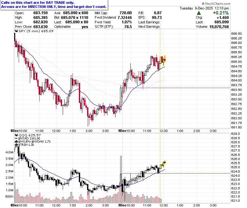Click the Volume value '19,070,768'
The height and width of the screenshot is (208, 247).
click(219, 27)
